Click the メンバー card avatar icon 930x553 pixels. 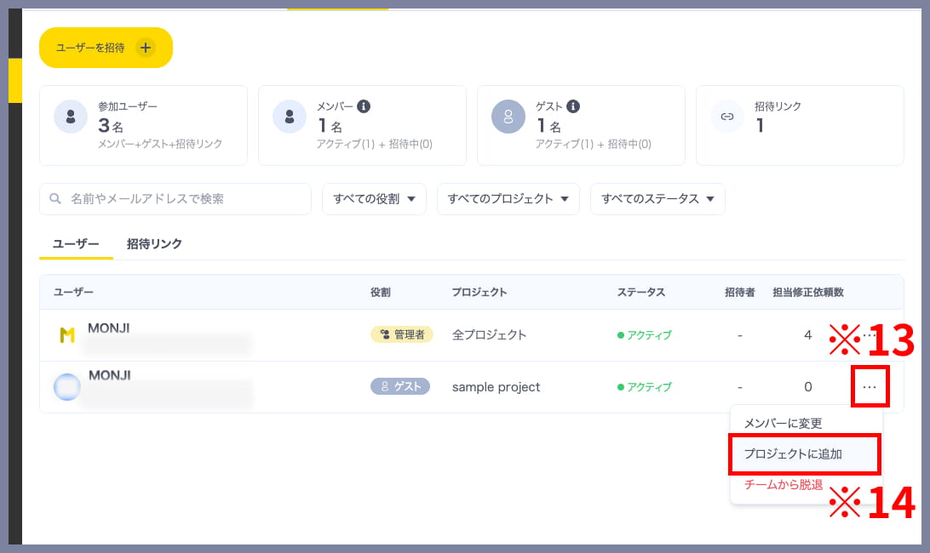tap(290, 117)
